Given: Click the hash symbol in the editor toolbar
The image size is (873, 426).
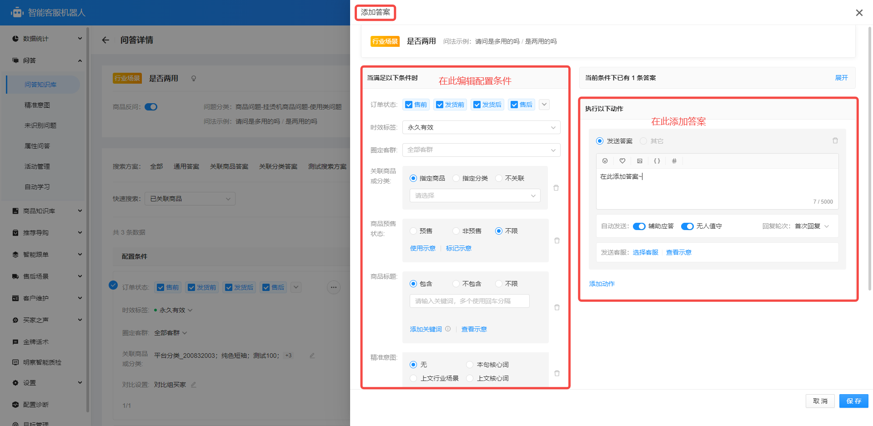Looking at the screenshot, I should pyautogui.click(x=674, y=161).
